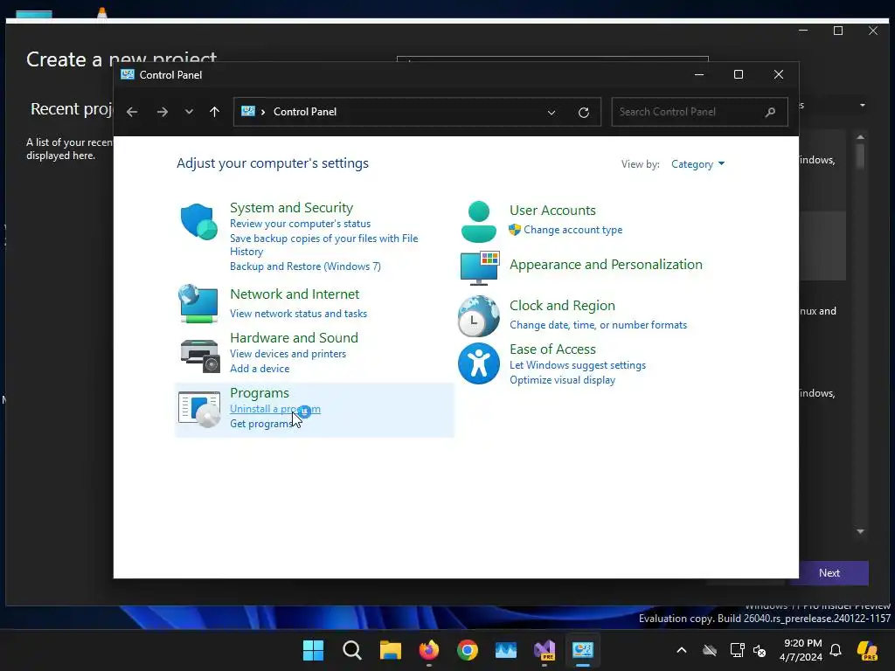Open Hardware and Sound category
The width and height of the screenshot is (895, 671).
coord(294,338)
